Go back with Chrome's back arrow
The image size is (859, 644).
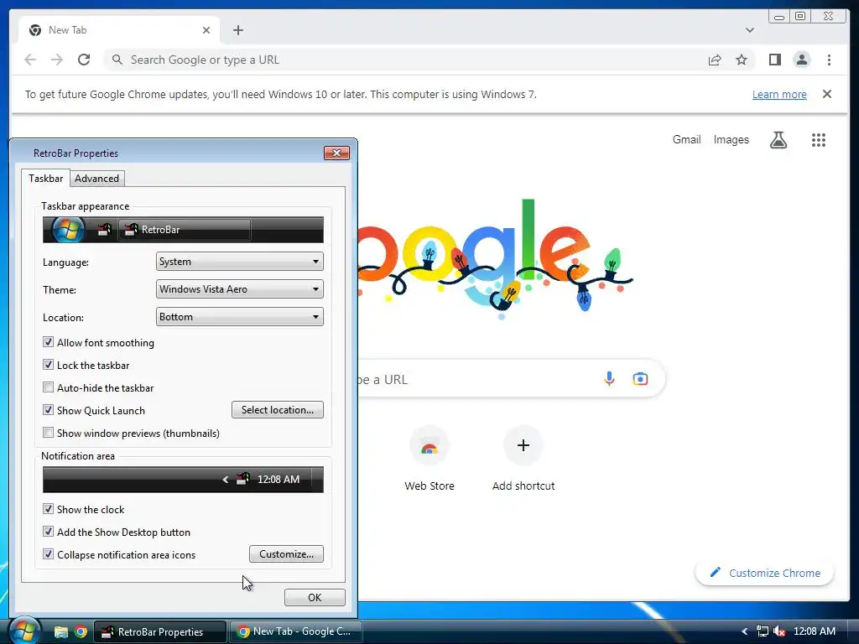(30, 60)
